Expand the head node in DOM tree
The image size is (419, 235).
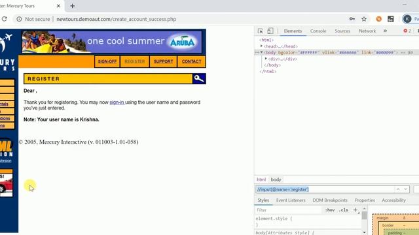tap(262, 46)
